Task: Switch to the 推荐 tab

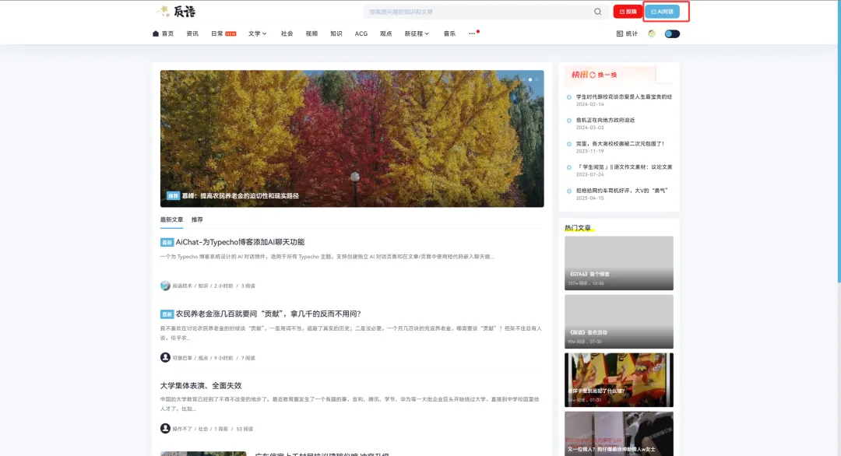Action: 197,219
